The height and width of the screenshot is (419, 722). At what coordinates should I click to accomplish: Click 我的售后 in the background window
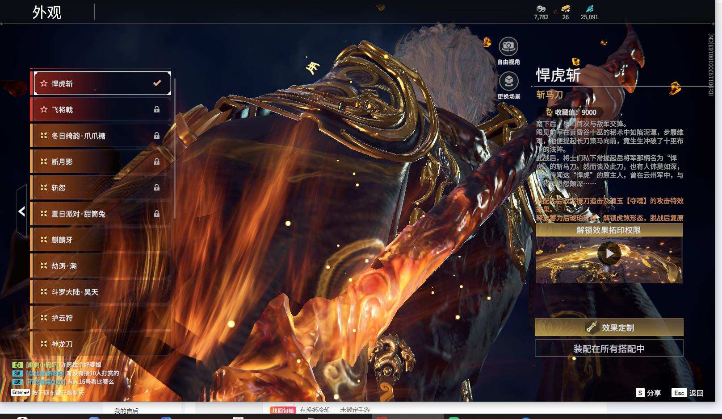point(126,411)
